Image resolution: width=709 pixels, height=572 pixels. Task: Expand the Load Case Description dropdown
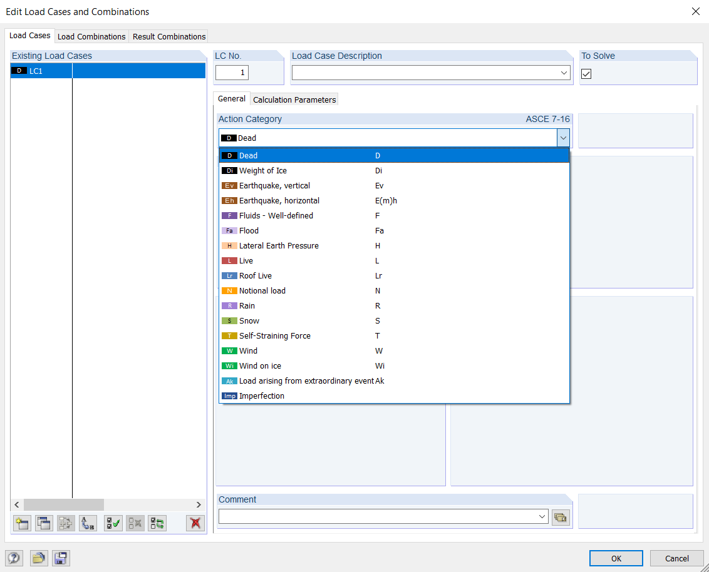(564, 73)
